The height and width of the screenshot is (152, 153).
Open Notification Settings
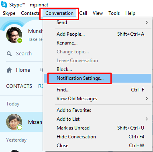pos(98,78)
